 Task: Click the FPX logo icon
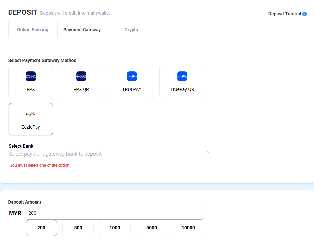(x=31, y=76)
